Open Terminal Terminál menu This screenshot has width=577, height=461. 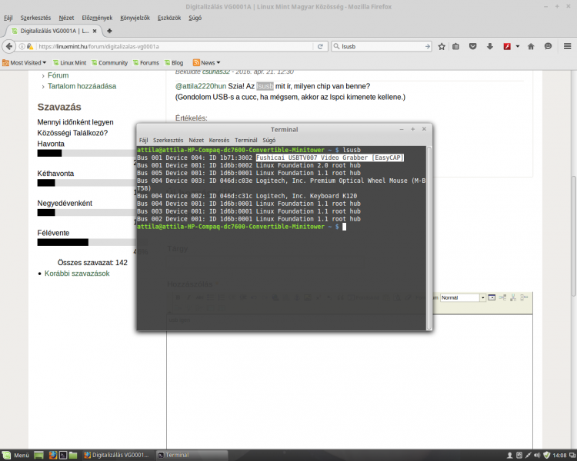(x=246, y=140)
